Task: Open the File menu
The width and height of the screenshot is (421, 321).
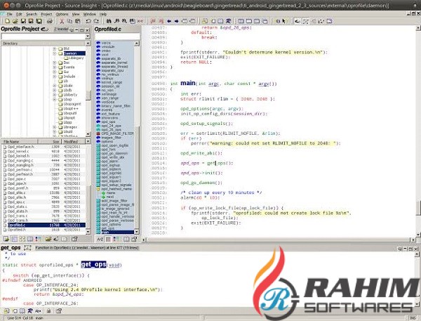Action: [9, 14]
